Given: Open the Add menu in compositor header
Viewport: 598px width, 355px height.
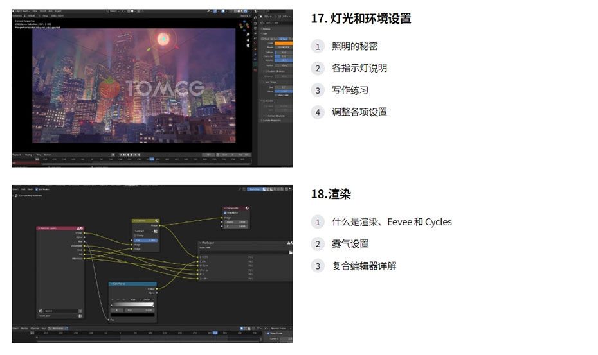Looking at the screenshot, I should [x=23, y=189].
